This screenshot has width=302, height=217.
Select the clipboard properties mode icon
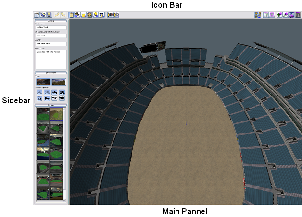click(71, 15)
